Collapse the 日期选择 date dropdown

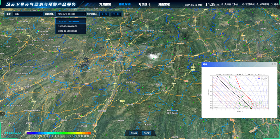83,14
